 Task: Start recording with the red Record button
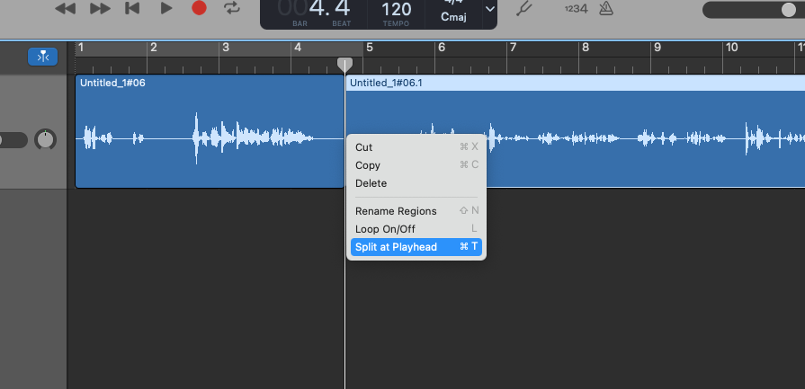pos(199,8)
